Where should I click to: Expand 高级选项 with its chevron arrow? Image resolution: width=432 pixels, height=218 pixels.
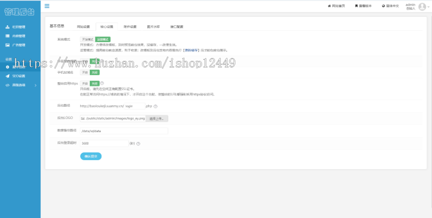36,85
